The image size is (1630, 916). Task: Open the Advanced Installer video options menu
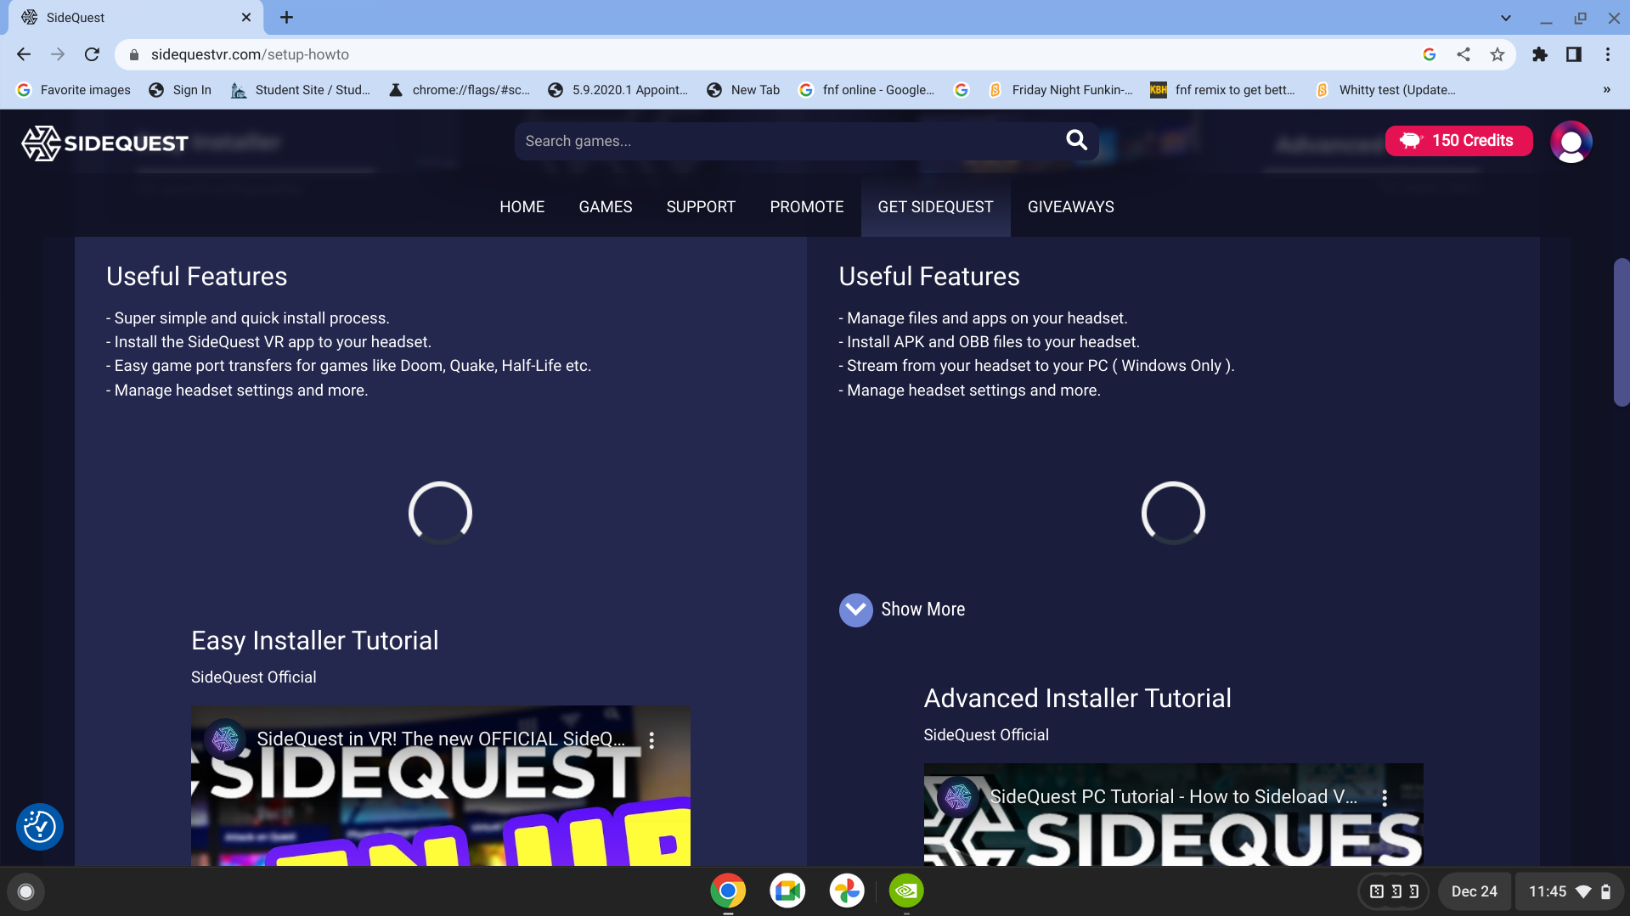pyautogui.click(x=1386, y=797)
